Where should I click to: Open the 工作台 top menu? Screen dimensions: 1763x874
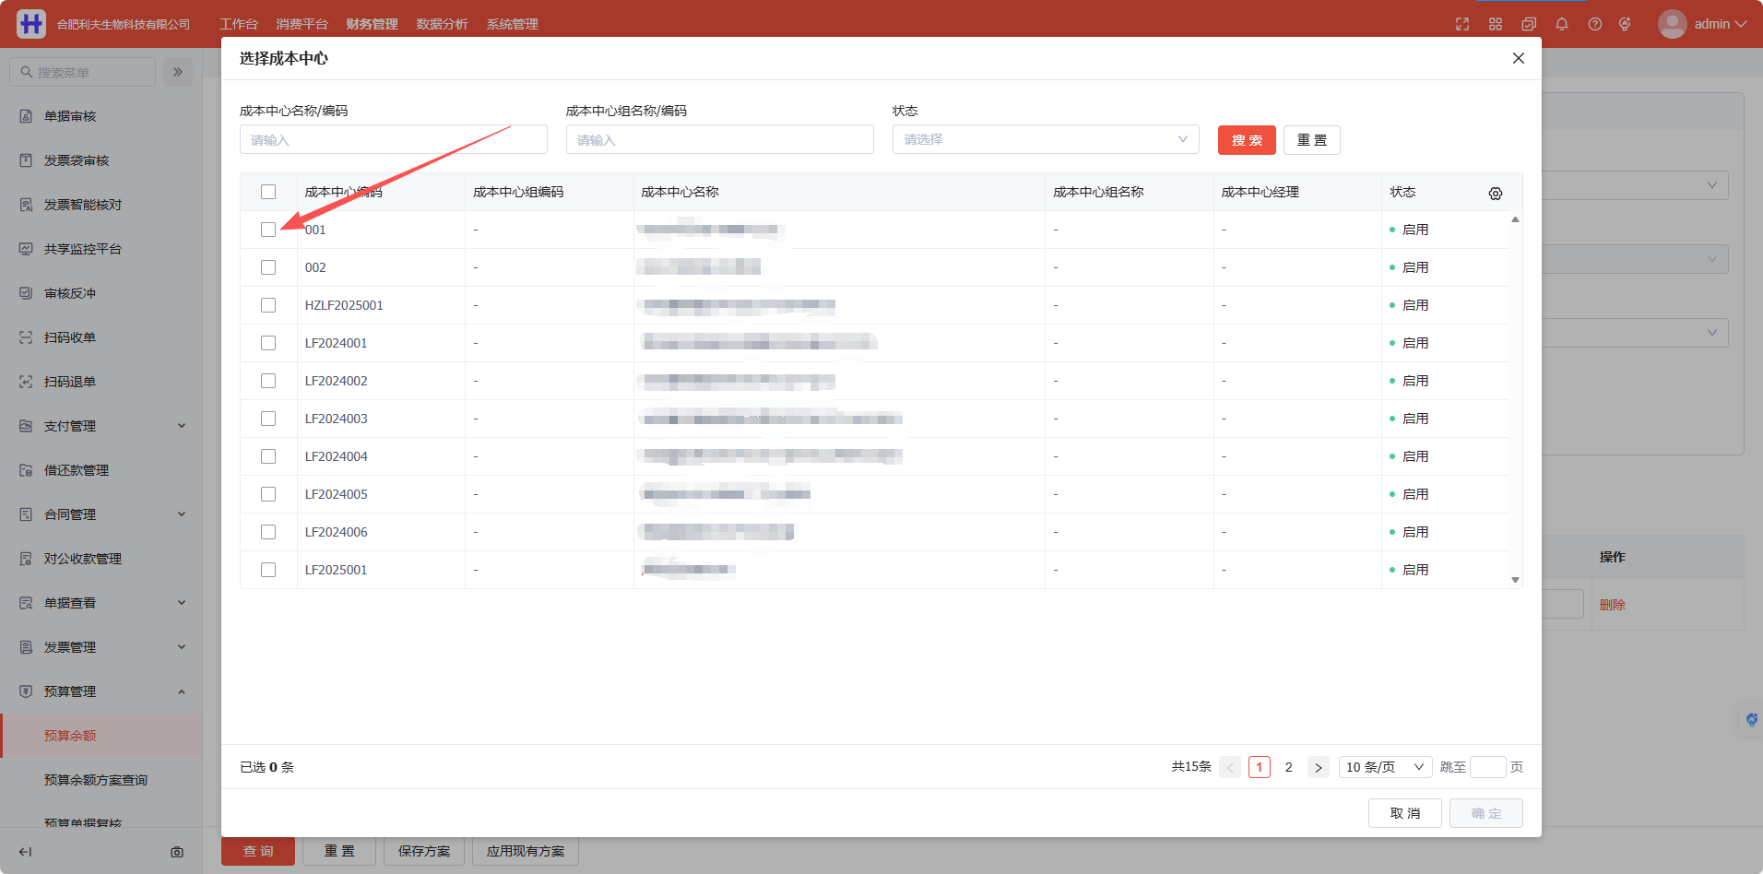tap(238, 24)
